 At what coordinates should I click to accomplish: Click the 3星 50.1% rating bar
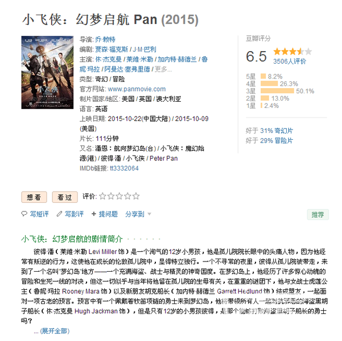tap(277, 91)
